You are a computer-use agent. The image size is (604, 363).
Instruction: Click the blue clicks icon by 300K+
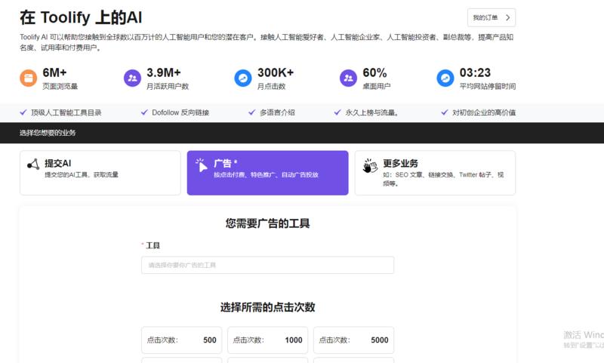pyautogui.click(x=243, y=78)
